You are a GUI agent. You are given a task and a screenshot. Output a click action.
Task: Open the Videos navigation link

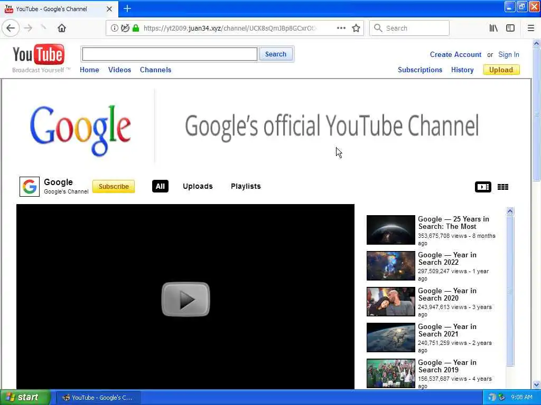120,70
